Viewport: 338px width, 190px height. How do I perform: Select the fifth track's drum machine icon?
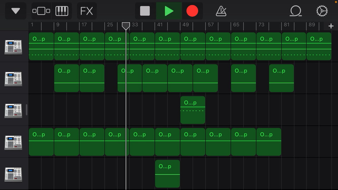click(13, 175)
